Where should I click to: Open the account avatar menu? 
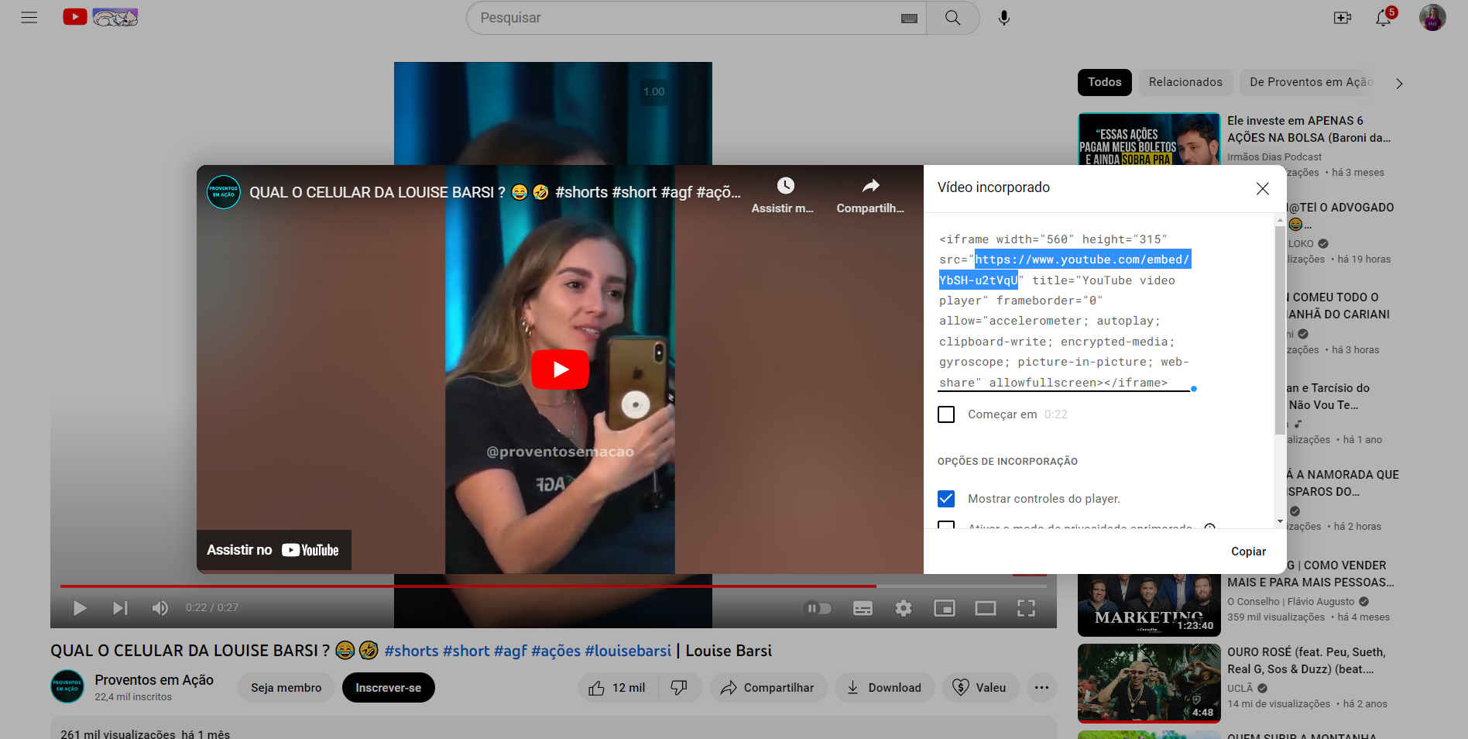[x=1432, y=18]
